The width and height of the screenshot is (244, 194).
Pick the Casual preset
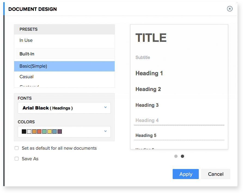coord(27,77)
